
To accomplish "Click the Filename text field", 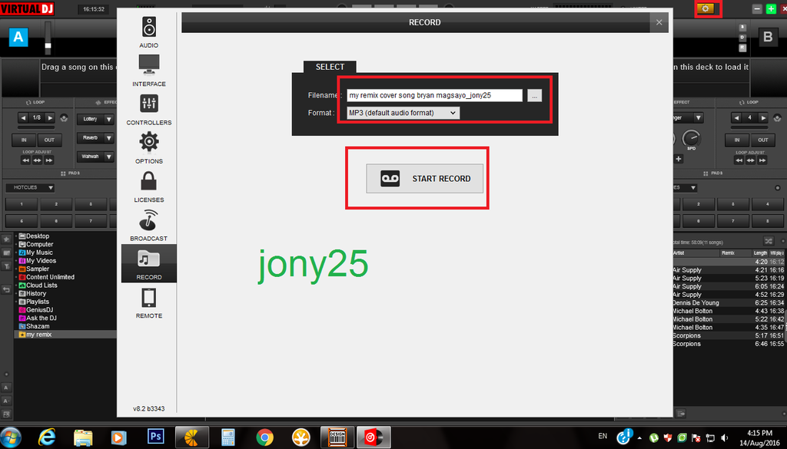I will (433, 95).
